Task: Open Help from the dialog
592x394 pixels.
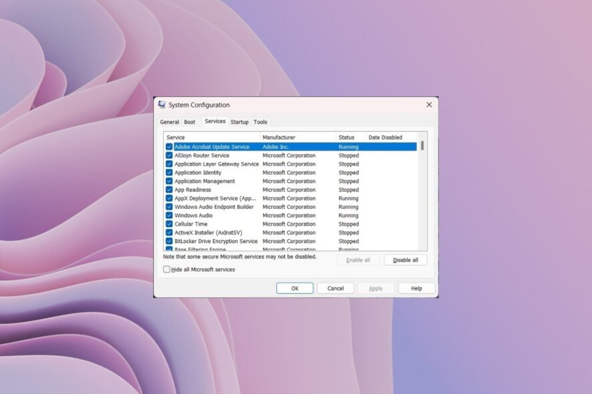Action: point(416,288)
